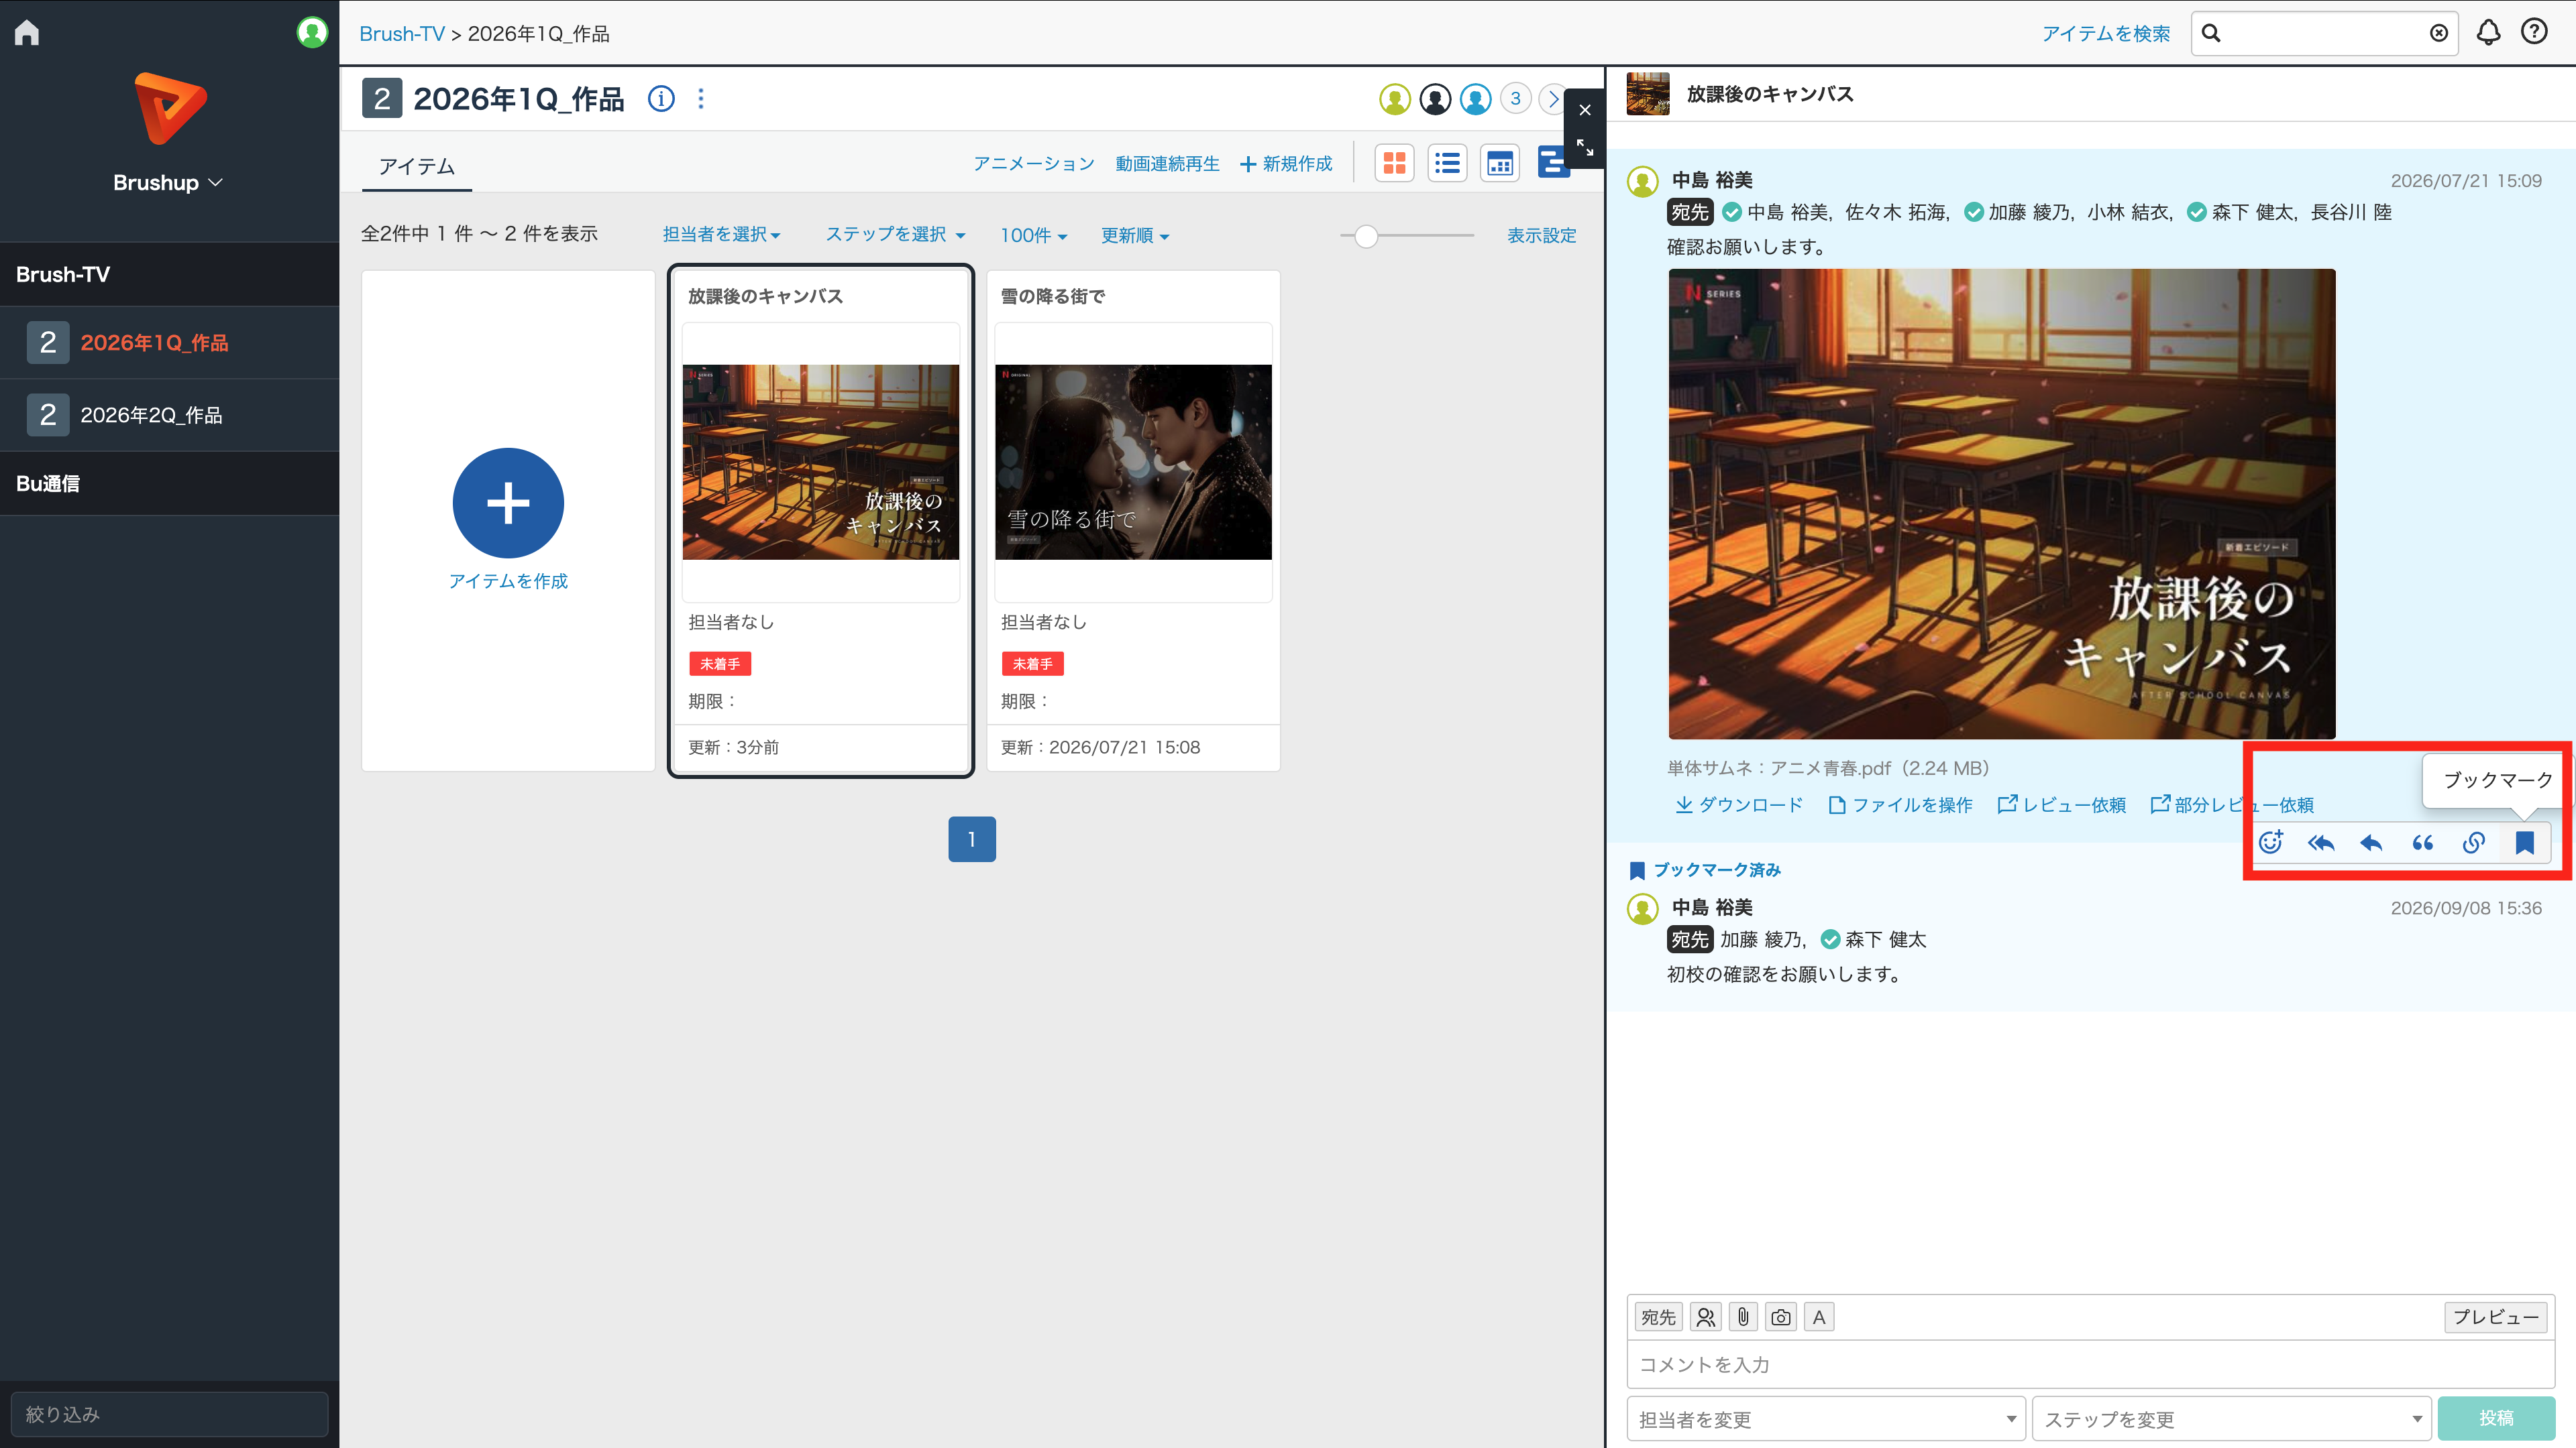Open text formatting with the A icon
The image size is (2576, 1448).
click(1819, 1317)
